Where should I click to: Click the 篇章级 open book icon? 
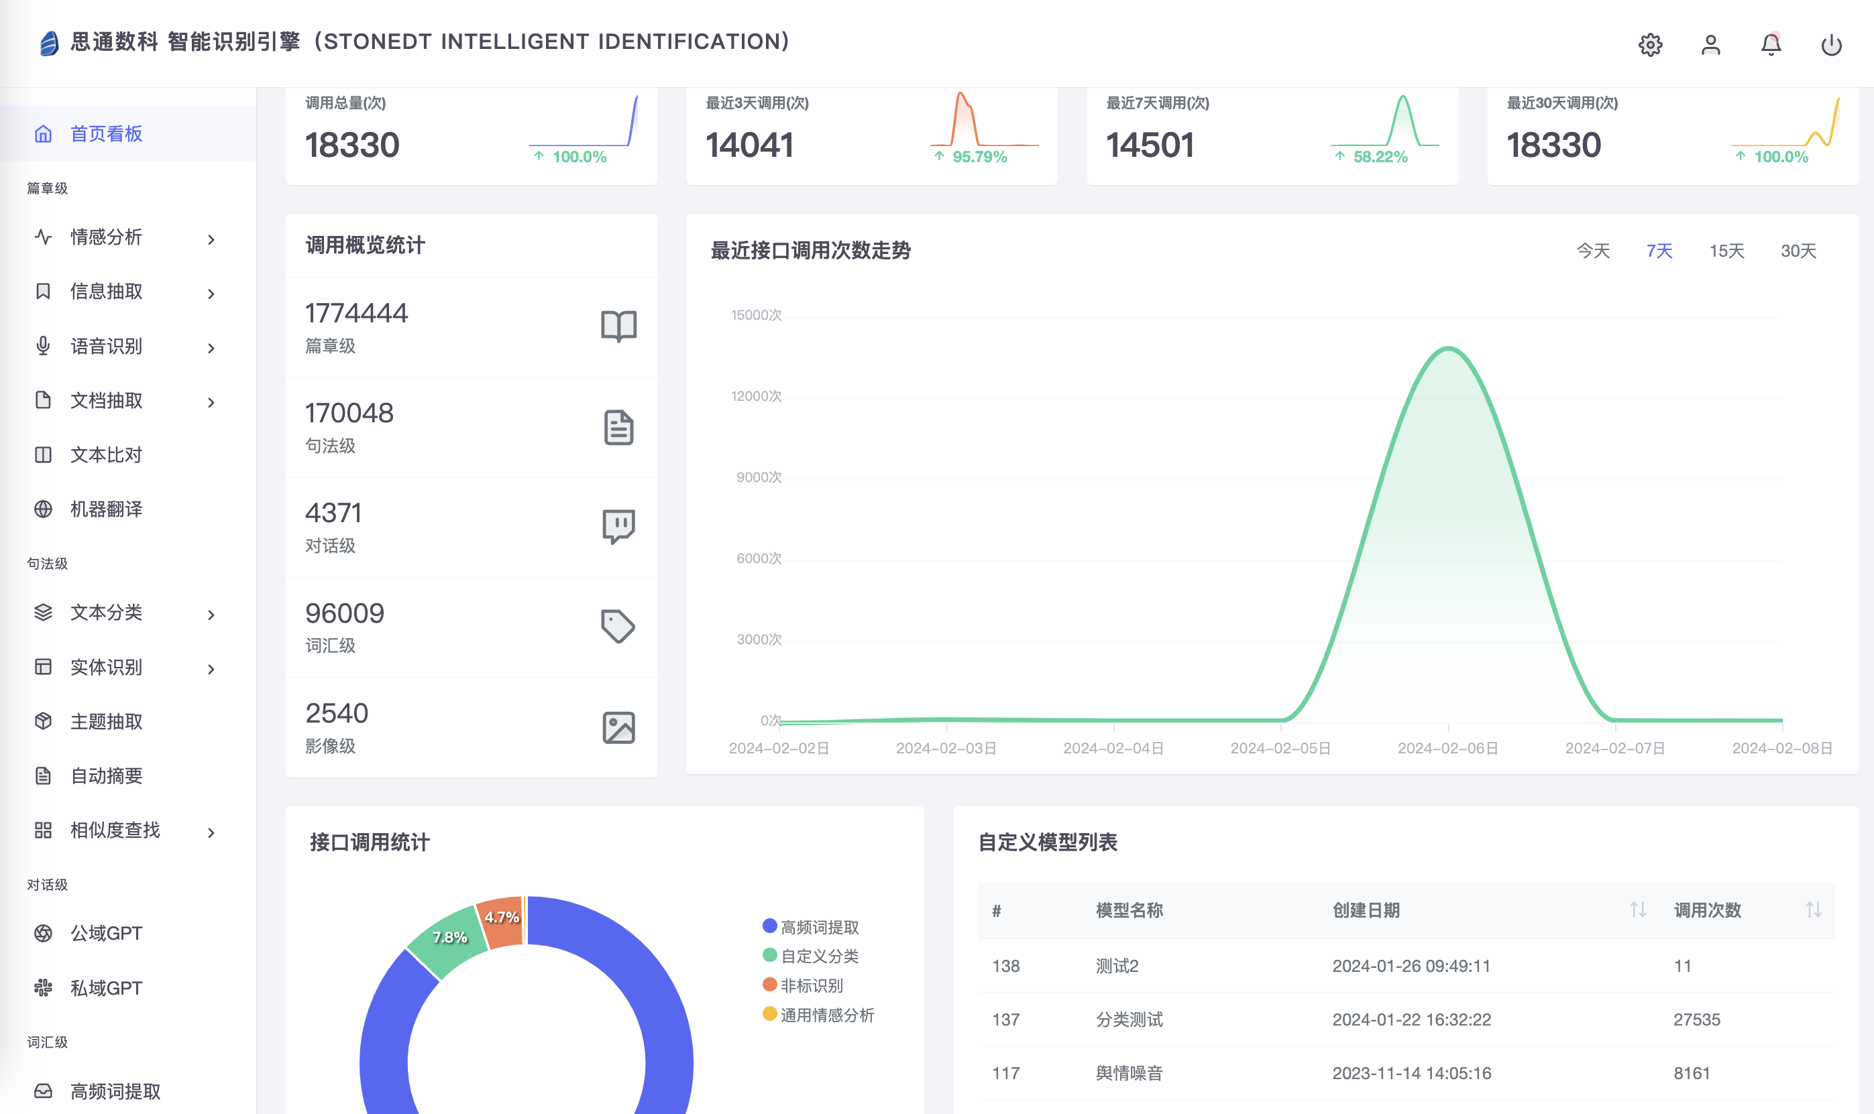tap(618, 326)
